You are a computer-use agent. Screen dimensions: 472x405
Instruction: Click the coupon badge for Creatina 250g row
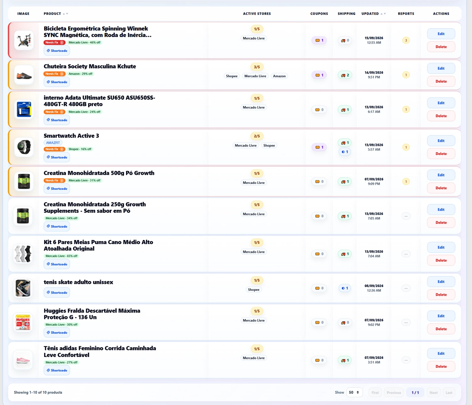coord(319,216)
